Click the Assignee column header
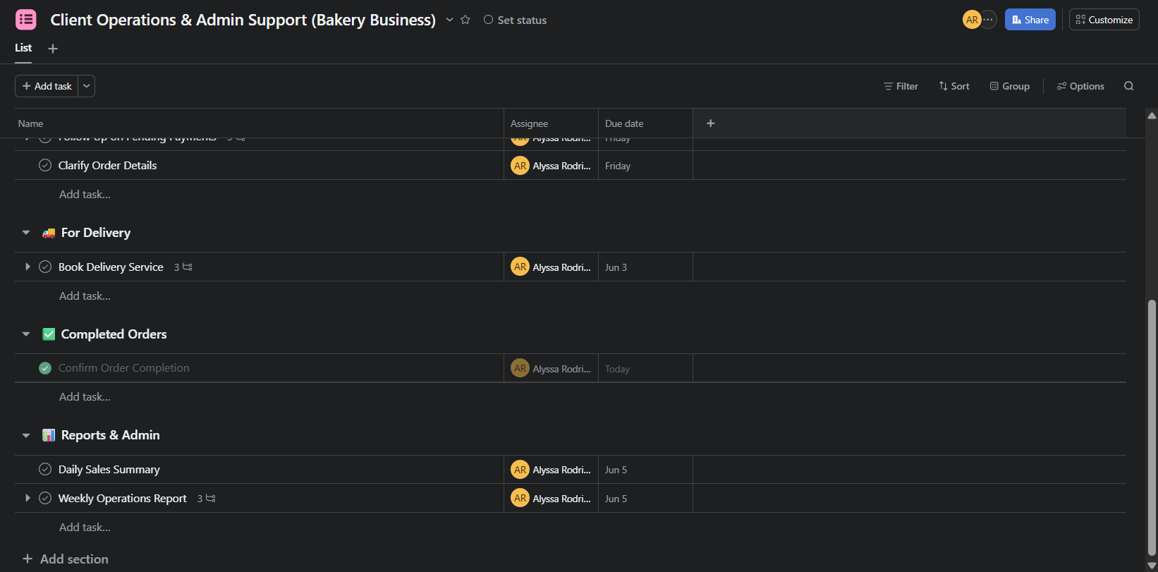Viewport: 1158px width, 572px height. [551, 123]
